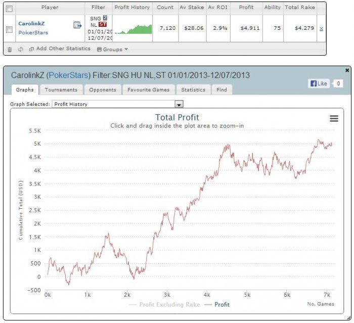Toggle the Profit legend series
This screenshot has width=354, height=323.
pyautogui.click(x=217, y=304)
